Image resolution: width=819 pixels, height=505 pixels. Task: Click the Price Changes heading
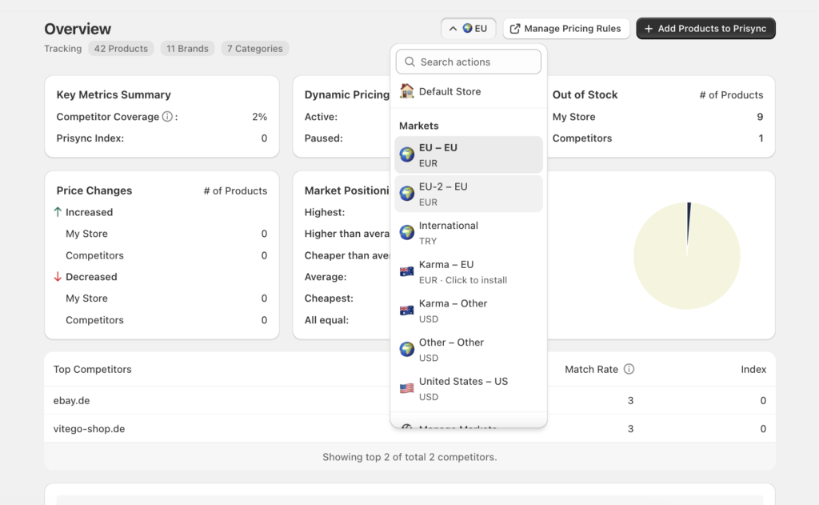(94, 190)
